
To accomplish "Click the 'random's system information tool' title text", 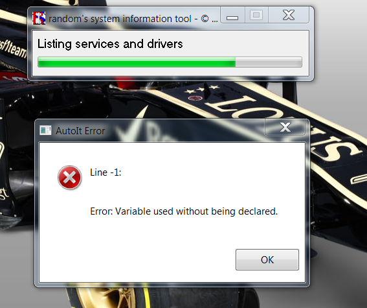I will (120, 19).
